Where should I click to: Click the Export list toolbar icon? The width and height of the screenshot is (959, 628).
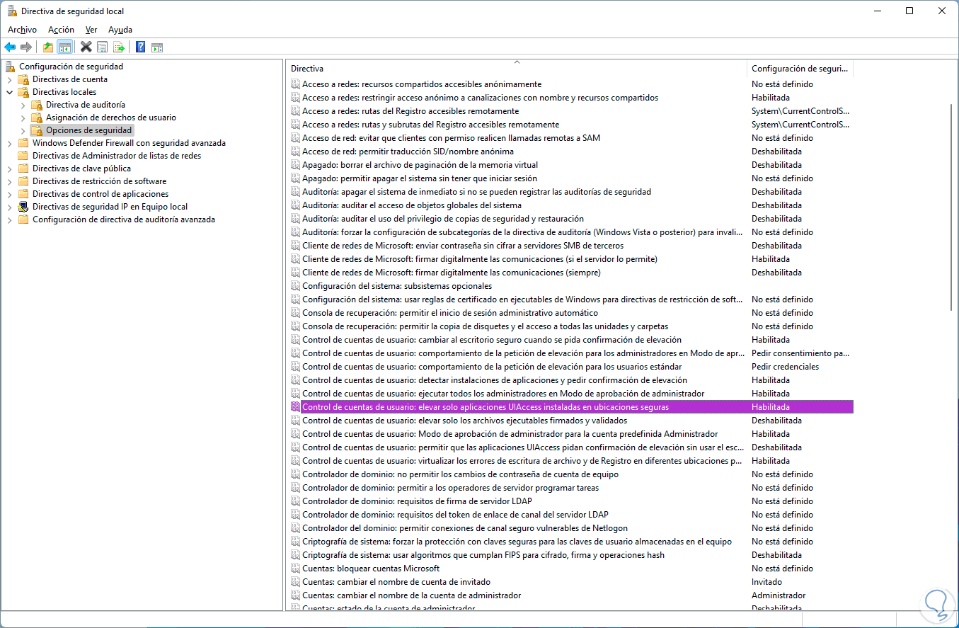point(119,47)
